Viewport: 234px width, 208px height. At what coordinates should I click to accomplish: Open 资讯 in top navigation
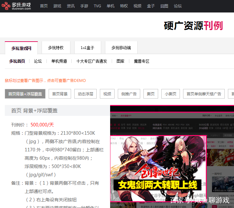click(71, 6)
